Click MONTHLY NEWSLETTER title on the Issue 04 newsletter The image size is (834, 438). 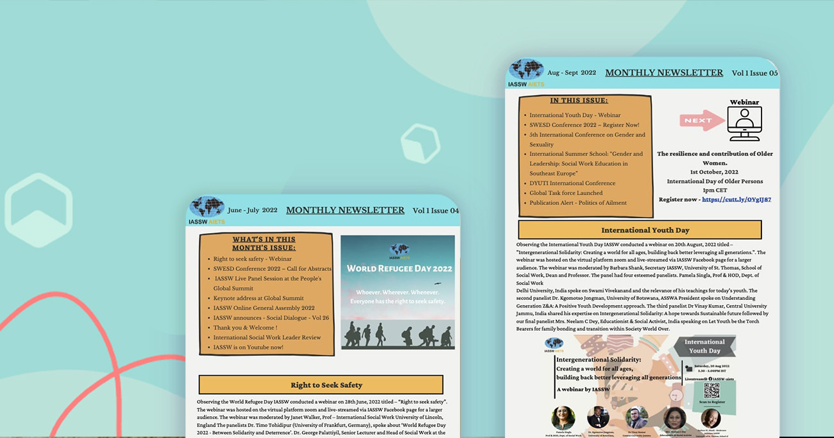click(x=345, y=210)
